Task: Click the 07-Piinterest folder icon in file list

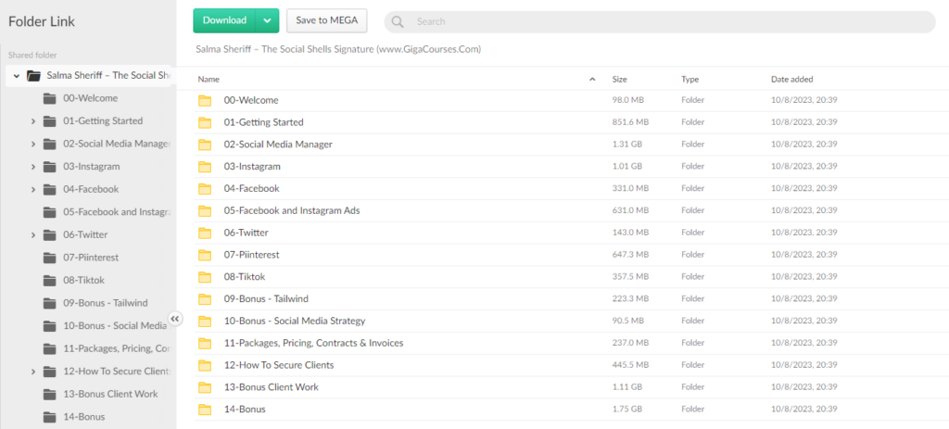Action: pyautogui.click(x=205, y=256)
